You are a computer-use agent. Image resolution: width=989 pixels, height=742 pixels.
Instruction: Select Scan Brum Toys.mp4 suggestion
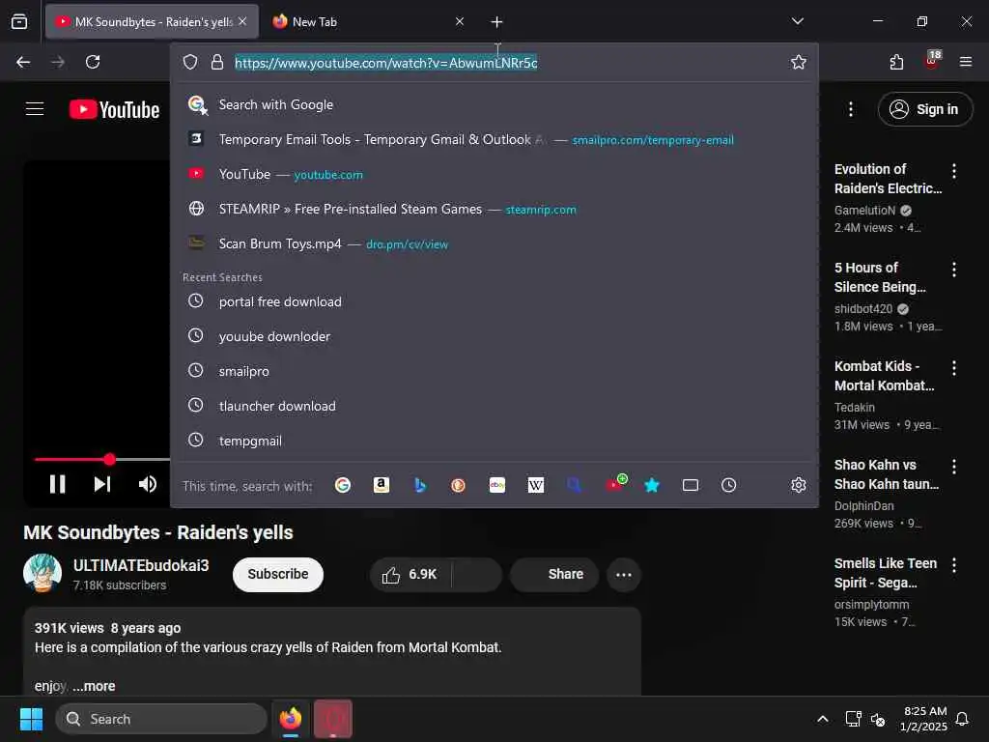[494, 243]
